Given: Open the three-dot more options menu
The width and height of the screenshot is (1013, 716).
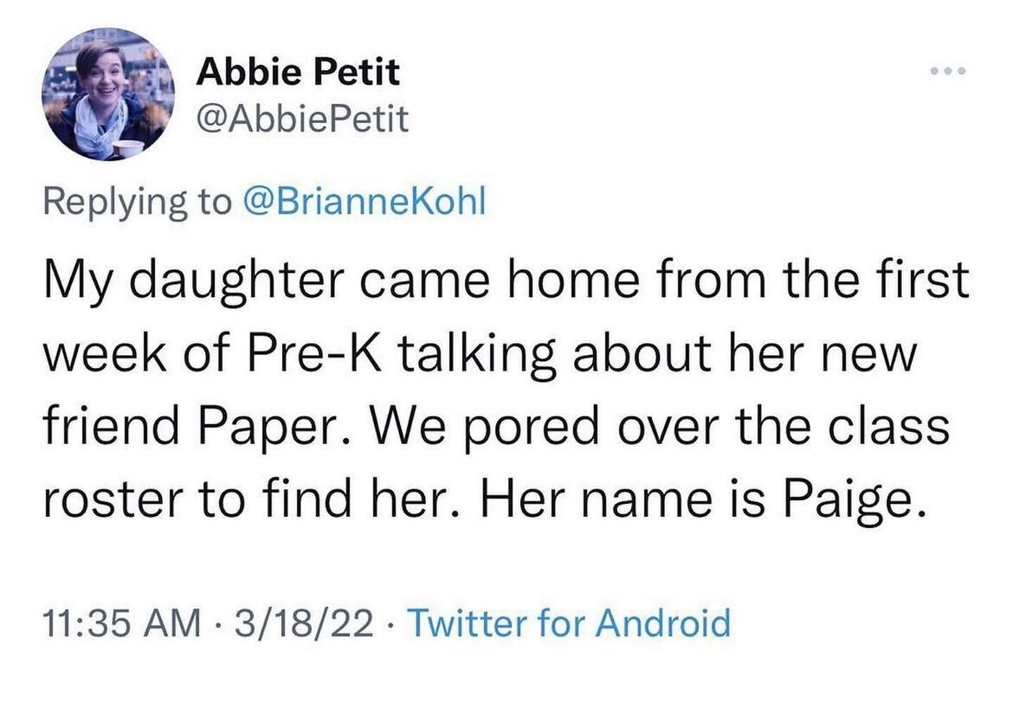Looking at the screenshot, I should click(x=948, y=70).
